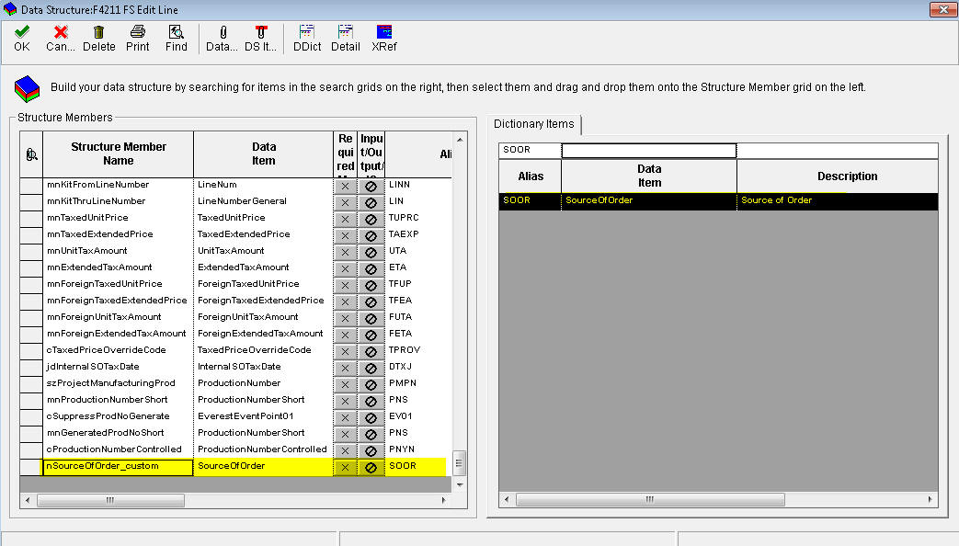Click Structure Members horizontal scroll right arrow

tap(444, 500)
